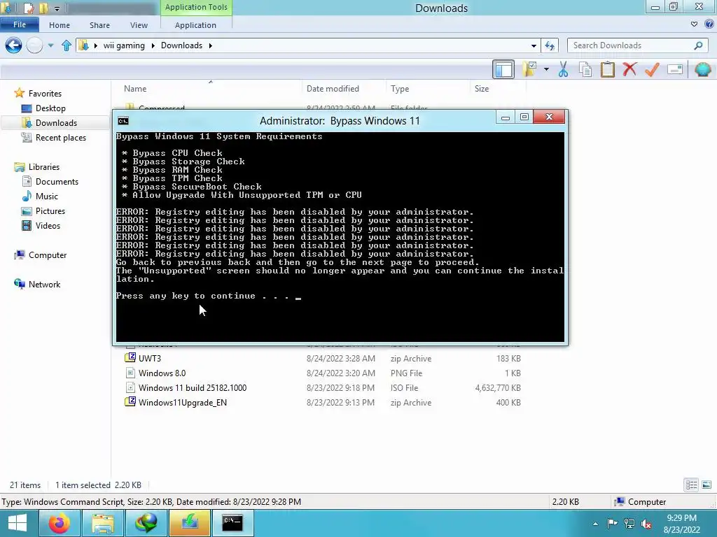Click the teal shell icon in toolbar
Image resolution: width=717 pixels, height=537 pixels.
[x=702, y=69]
